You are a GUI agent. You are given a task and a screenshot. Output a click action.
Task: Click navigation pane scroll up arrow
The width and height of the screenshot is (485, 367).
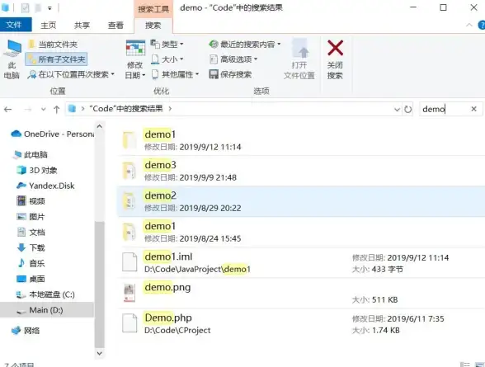(x=99, y=126)
